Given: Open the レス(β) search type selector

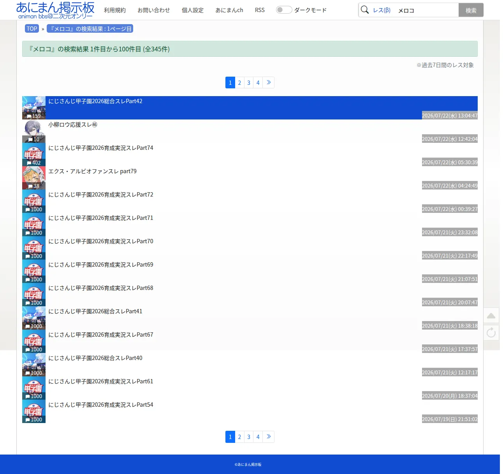Looking at the screenshot, I should 382,10.
